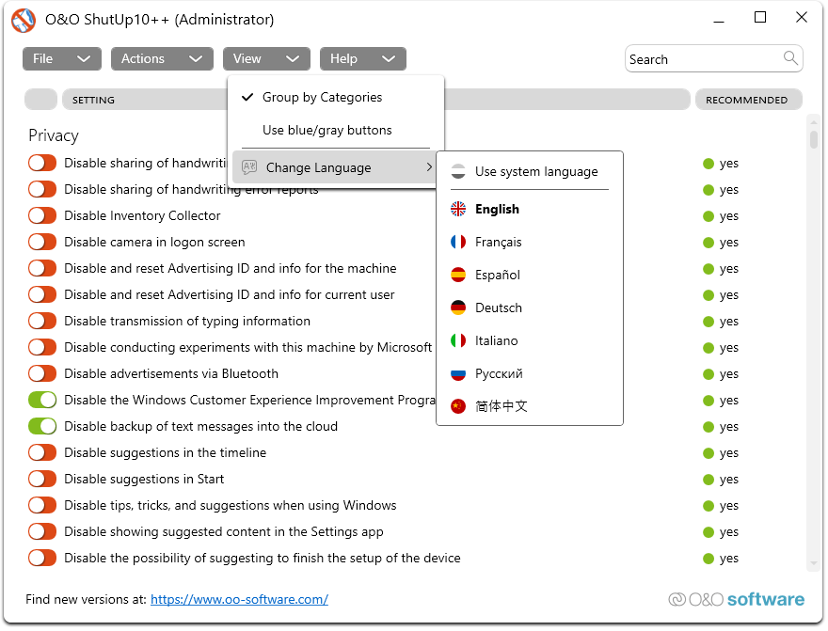
Task: Select the German flag icon
Action: [458, 308]
